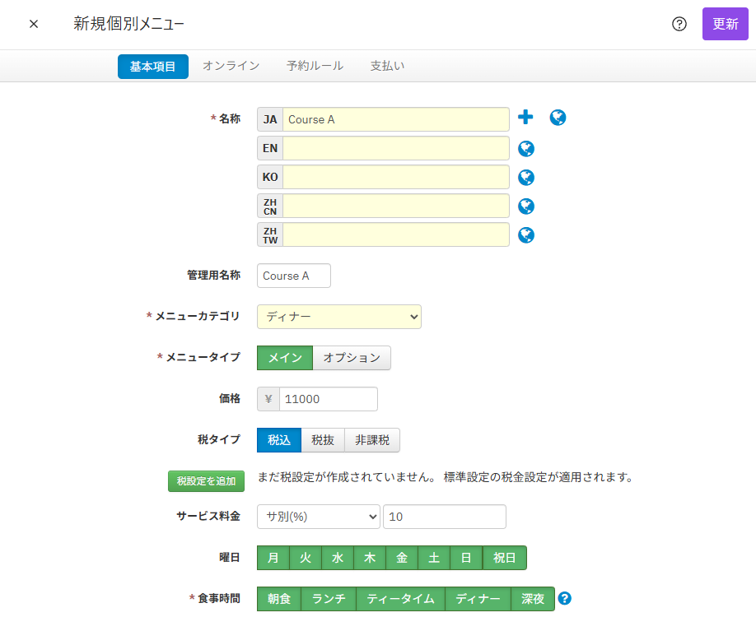
Task: Toggle 朝食 meal time
Action: pyautogui.click(x=279, y=599)
